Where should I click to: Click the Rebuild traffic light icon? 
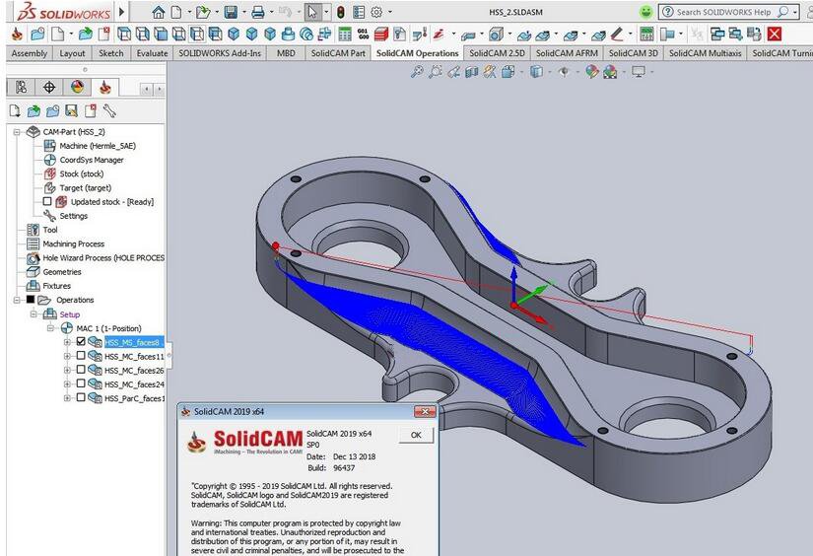click(x=341, y=12)
